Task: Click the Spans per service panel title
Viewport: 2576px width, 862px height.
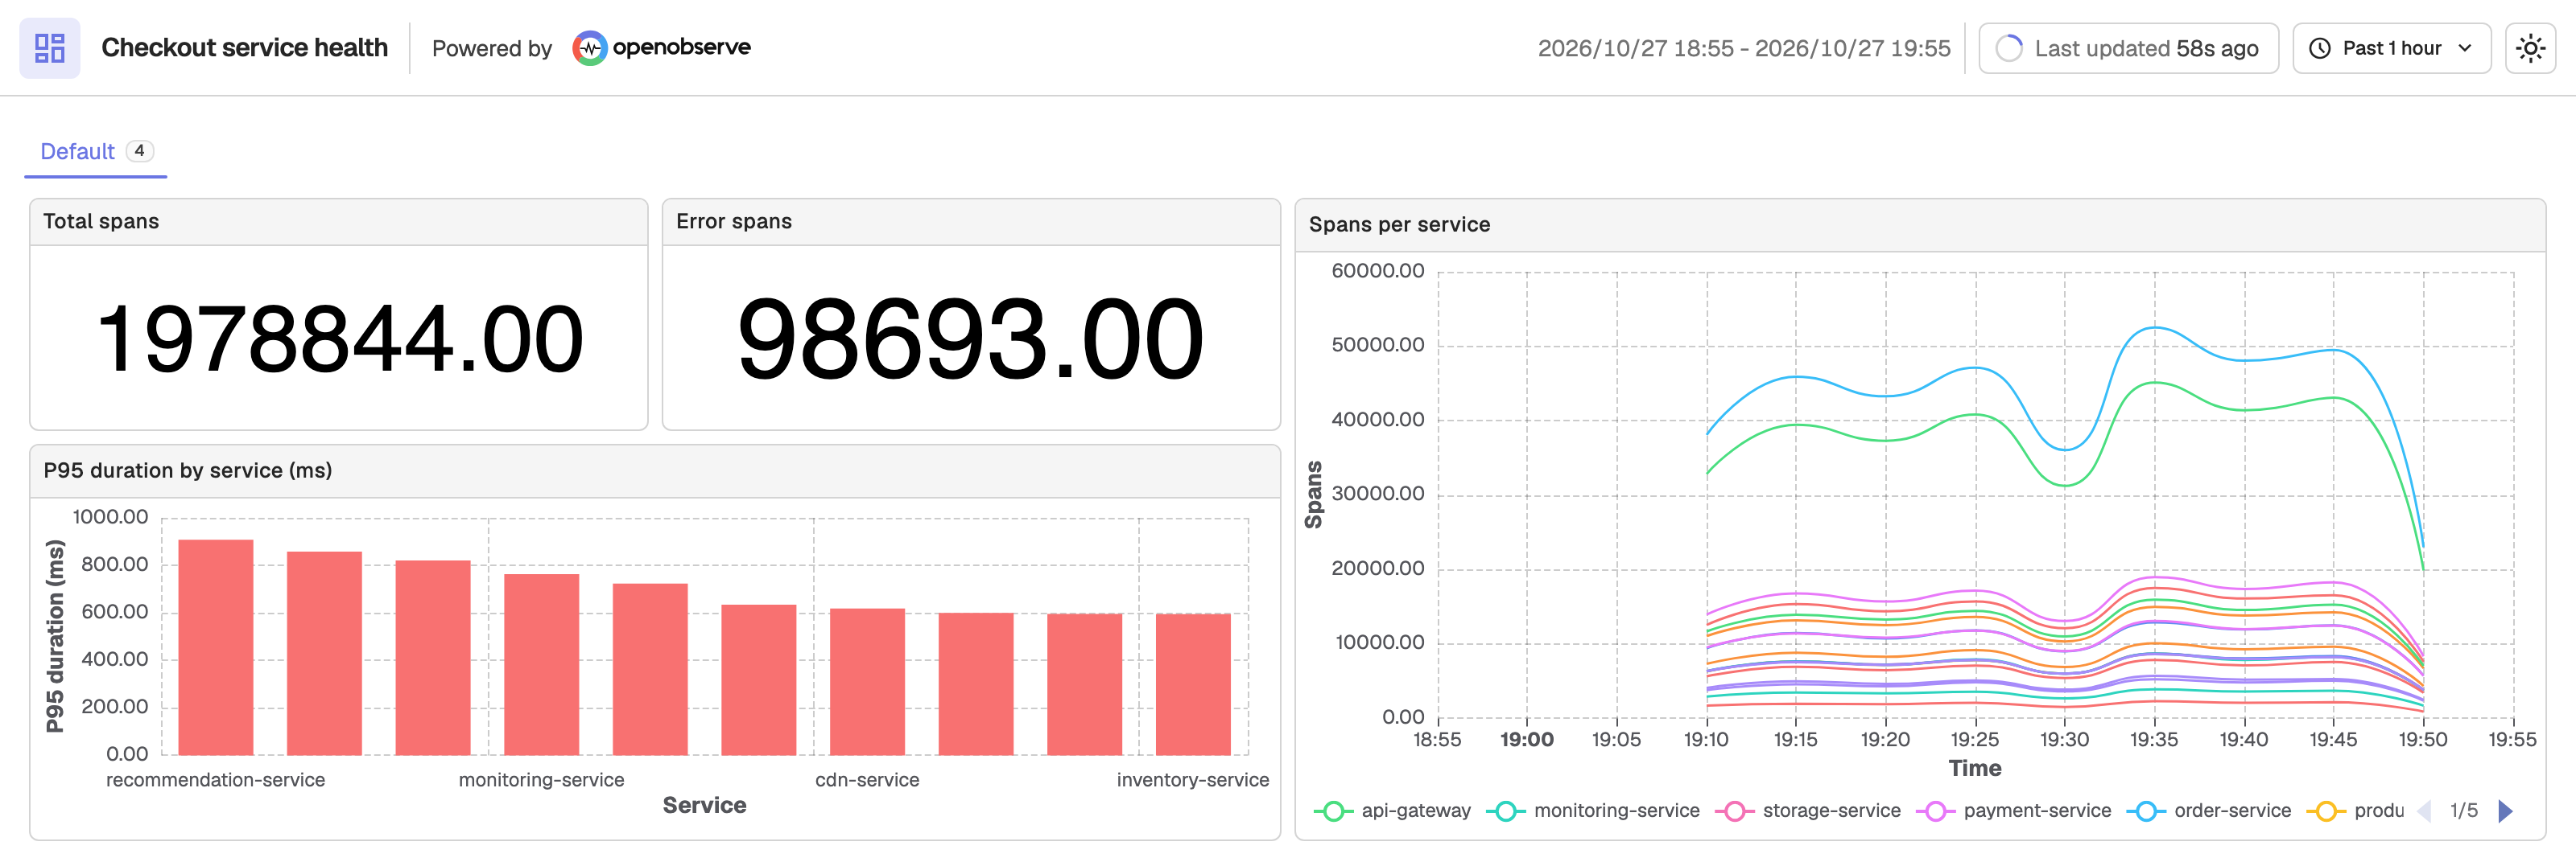Action: tap(1399, 224)
